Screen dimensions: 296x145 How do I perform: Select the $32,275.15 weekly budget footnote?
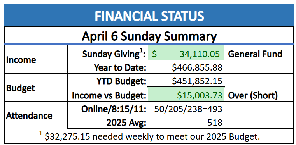click(x=149, y=137)
